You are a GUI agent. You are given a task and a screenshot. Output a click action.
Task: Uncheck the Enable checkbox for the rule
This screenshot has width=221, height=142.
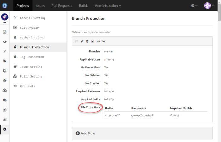(93, 41)
